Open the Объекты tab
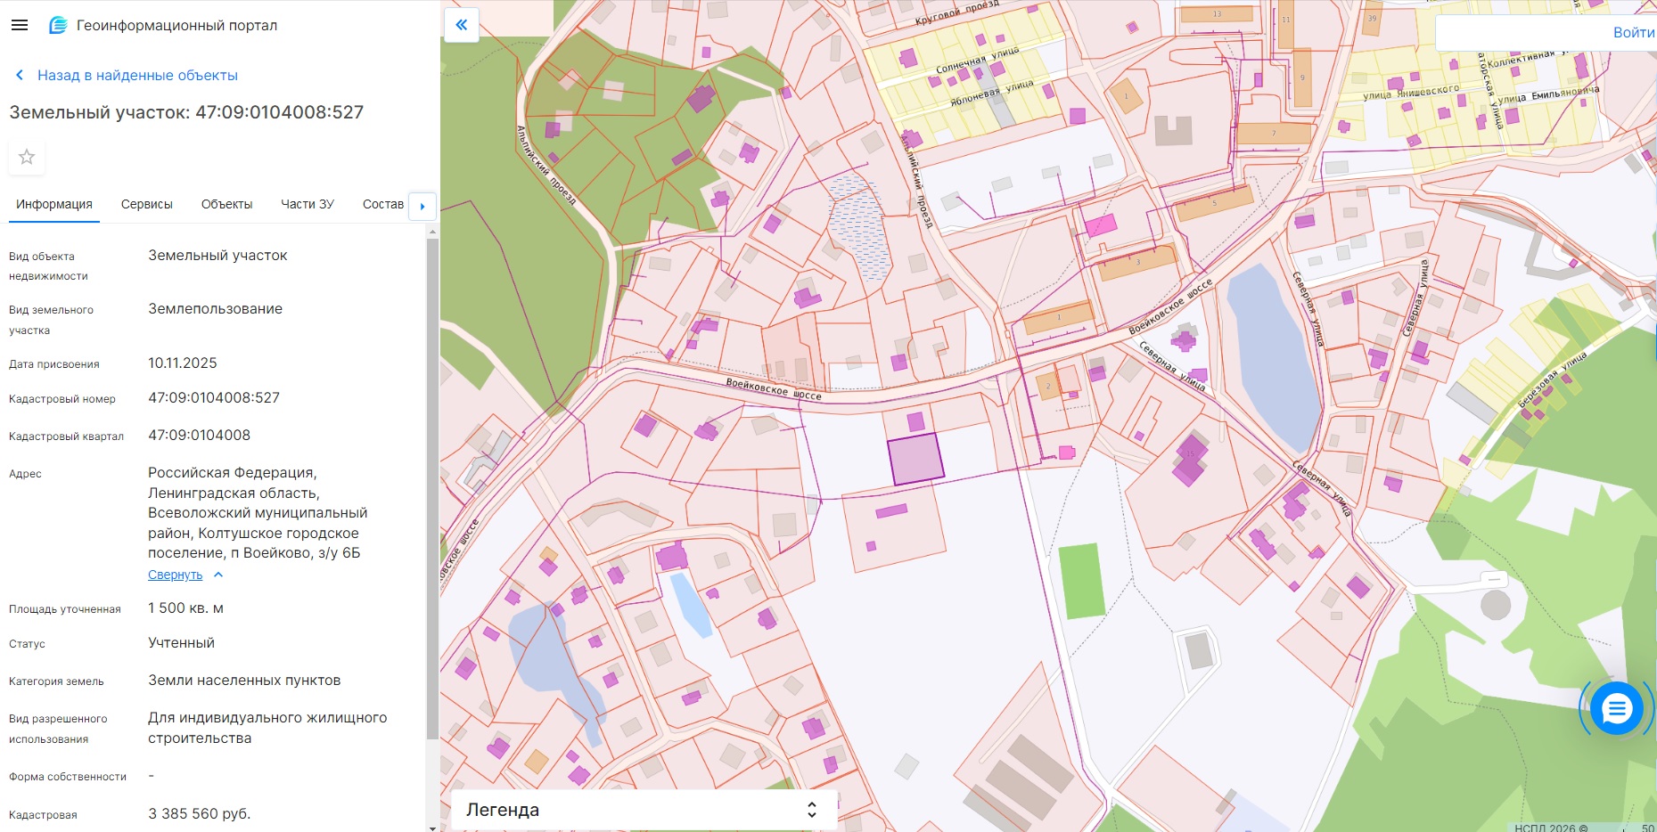Image resolution: width=1657 pixels, height=832 pixels. pos(227,204)
